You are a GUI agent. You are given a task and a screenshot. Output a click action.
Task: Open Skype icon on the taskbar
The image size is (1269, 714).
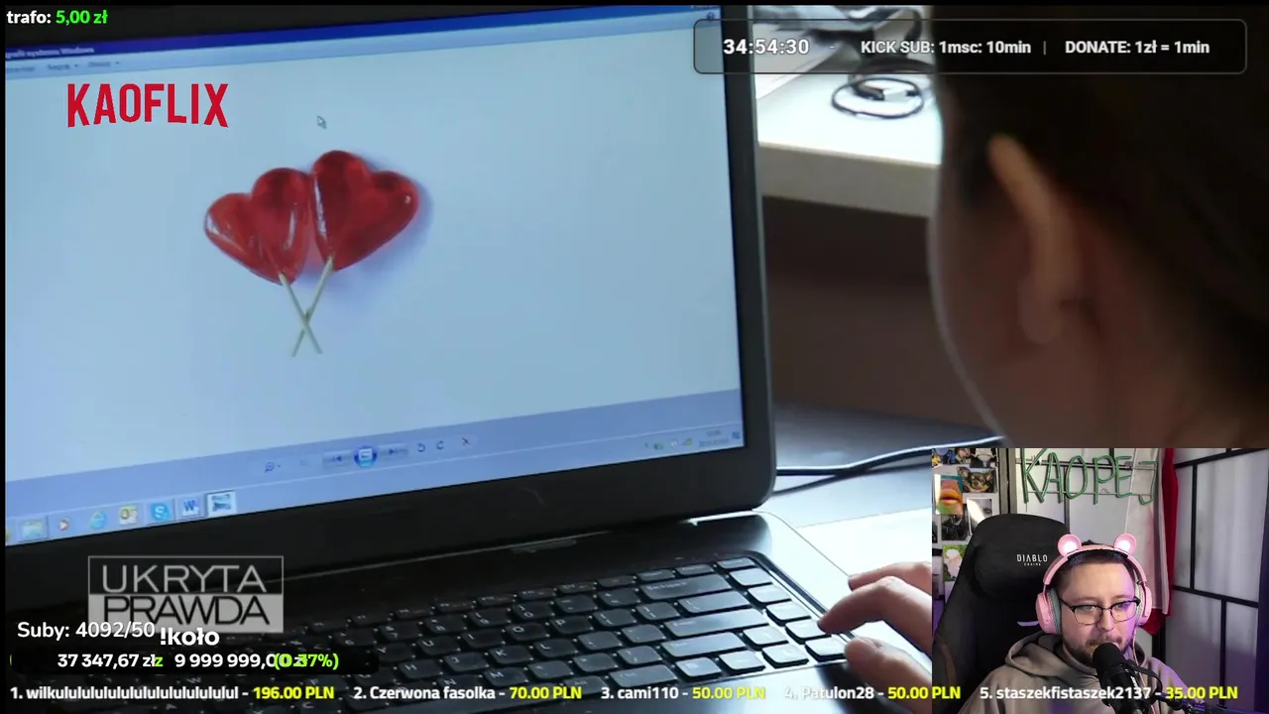click(160, 512)
